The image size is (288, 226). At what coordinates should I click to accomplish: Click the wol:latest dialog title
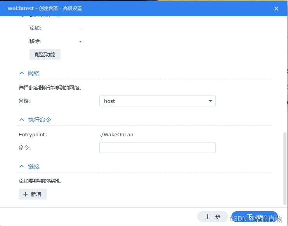point(45,9)
